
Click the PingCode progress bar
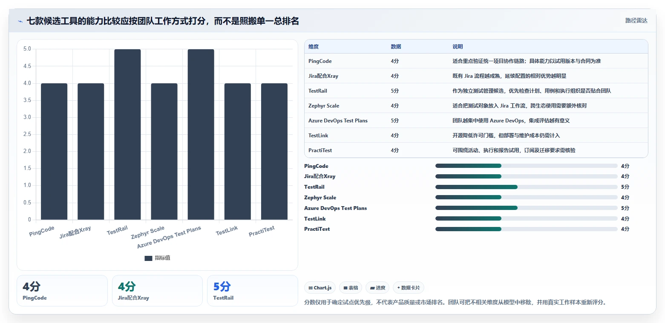(526, 166)
